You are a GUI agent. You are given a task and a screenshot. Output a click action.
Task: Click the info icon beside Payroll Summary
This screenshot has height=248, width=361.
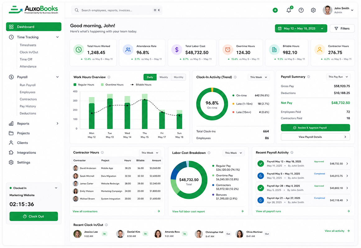point(308,77)
